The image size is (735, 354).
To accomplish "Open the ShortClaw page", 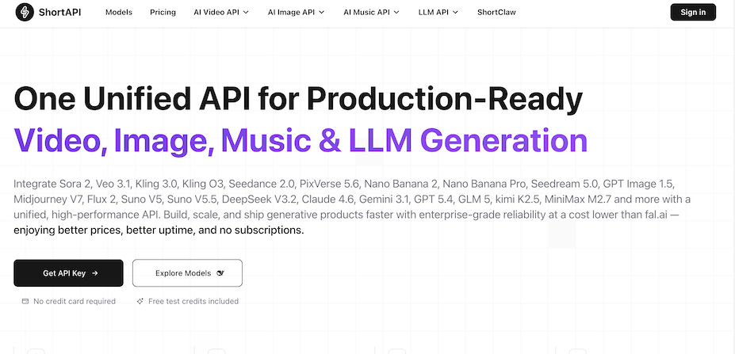I will pyautogui.click(x=496, y=13).
